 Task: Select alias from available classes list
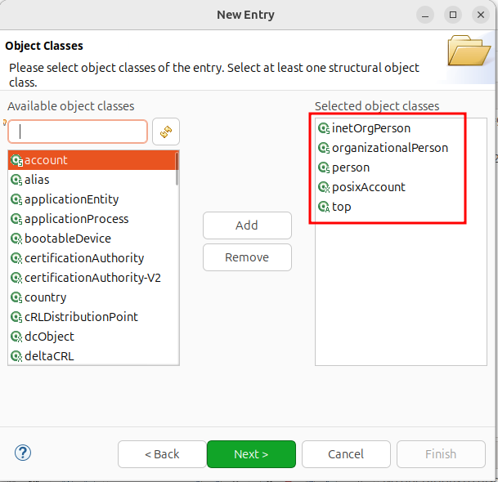tap(37, 180)
